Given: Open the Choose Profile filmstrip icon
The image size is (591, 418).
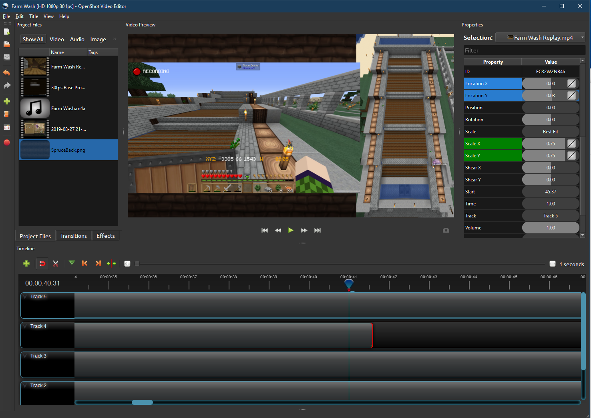Looking at the screenshot, I should pos(7,114).
